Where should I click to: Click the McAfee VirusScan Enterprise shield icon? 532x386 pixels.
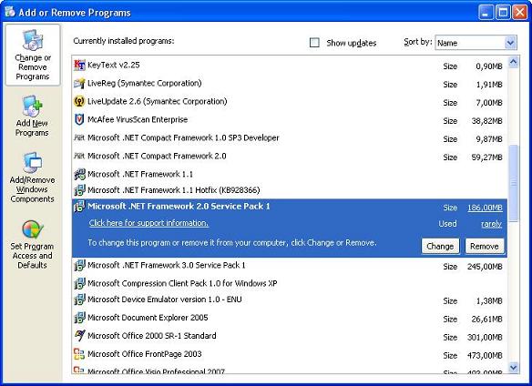coord(79,119)
